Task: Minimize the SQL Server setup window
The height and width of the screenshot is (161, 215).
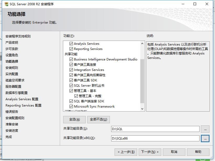Action: pyautogui.click(x=183, y=4)
